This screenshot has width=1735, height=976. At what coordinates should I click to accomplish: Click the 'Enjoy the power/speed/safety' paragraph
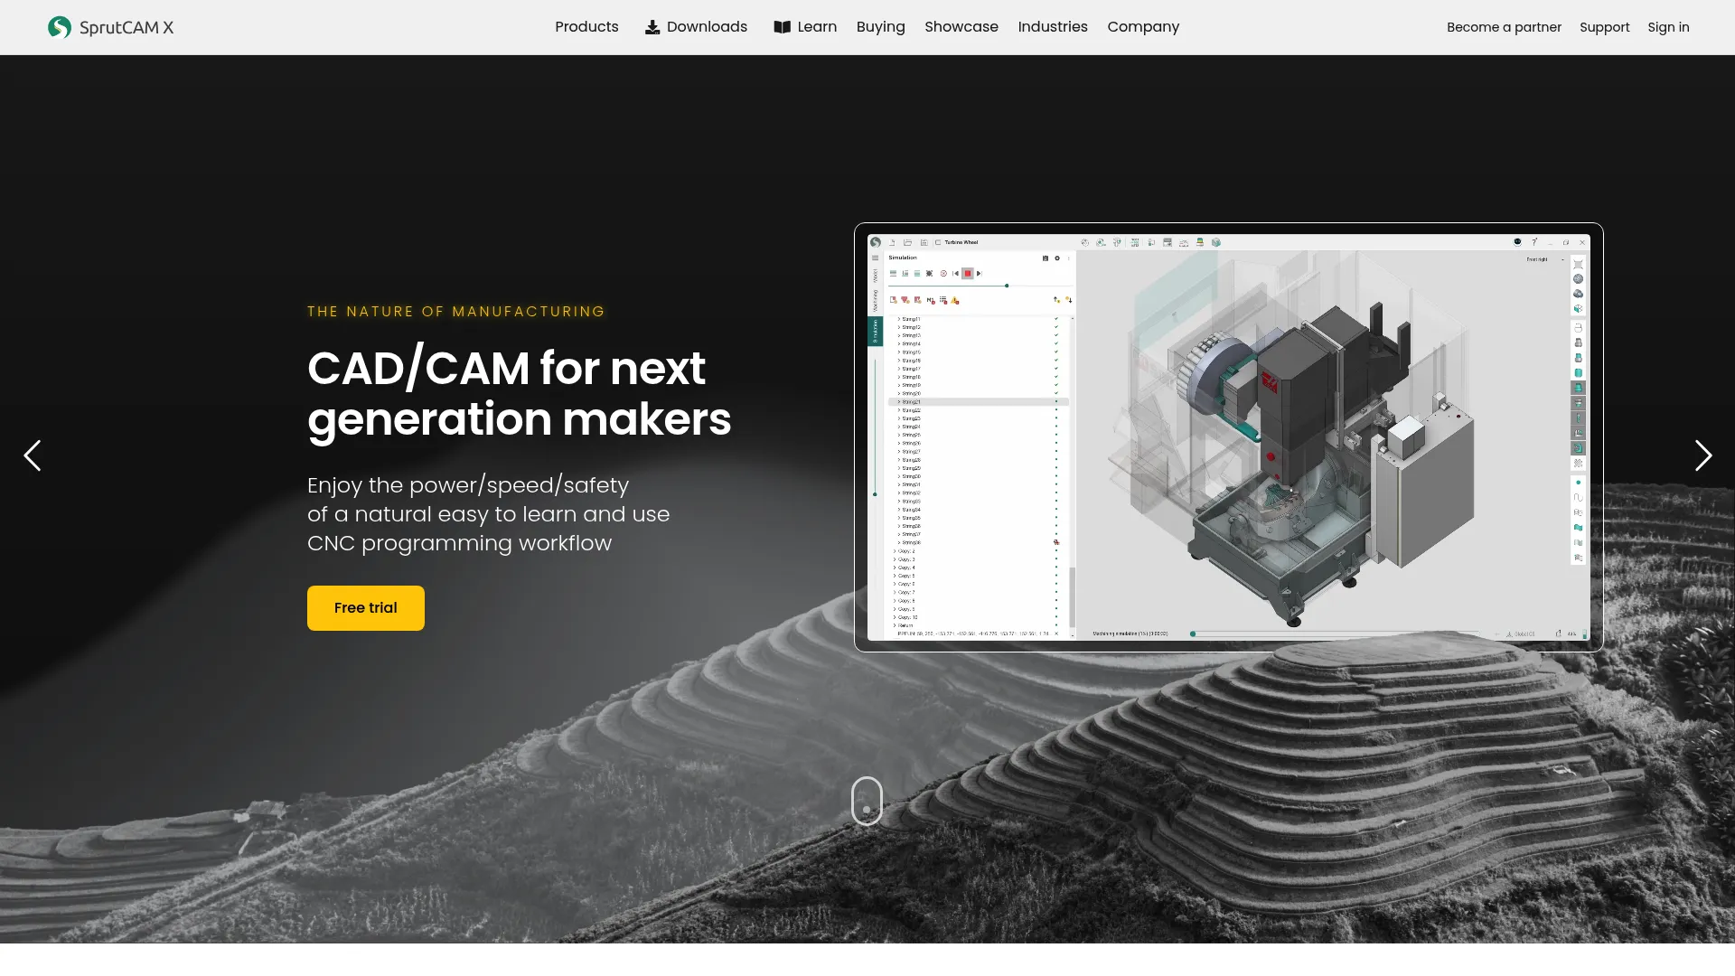point(488,514)
